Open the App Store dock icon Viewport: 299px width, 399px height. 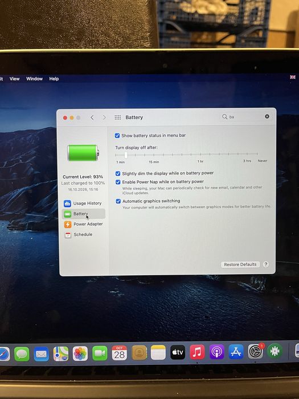[236, 352]
